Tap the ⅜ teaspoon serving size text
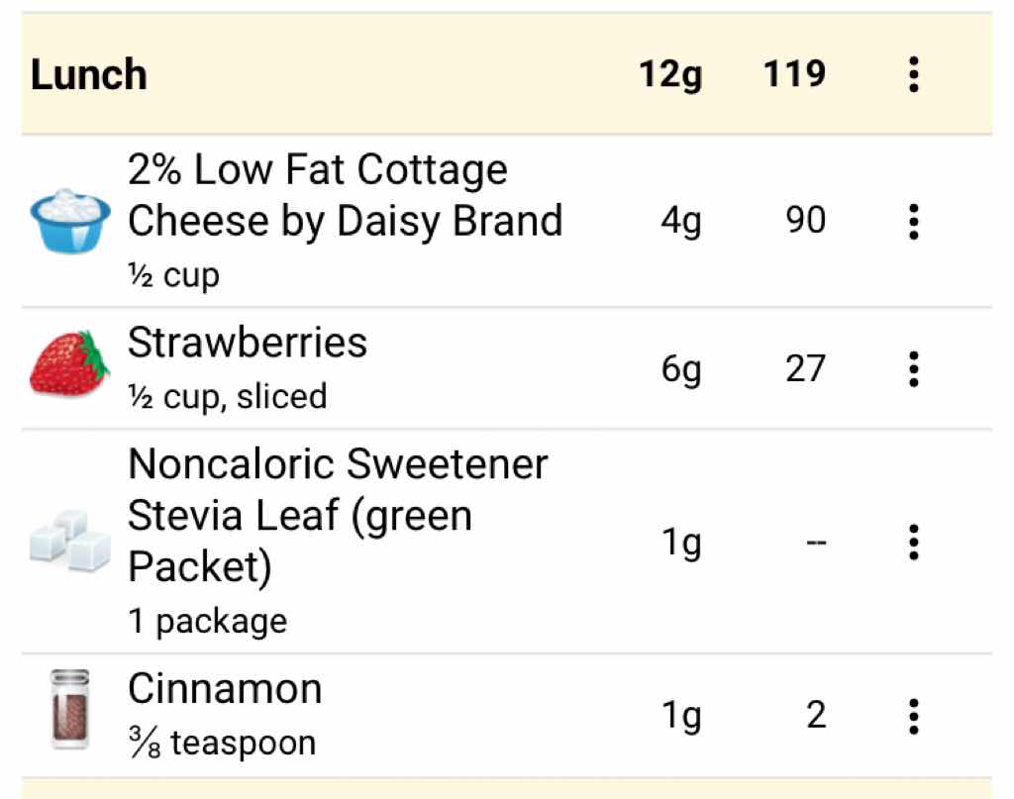The width and height of the screenshot is (1014, 799). (222, 743)
